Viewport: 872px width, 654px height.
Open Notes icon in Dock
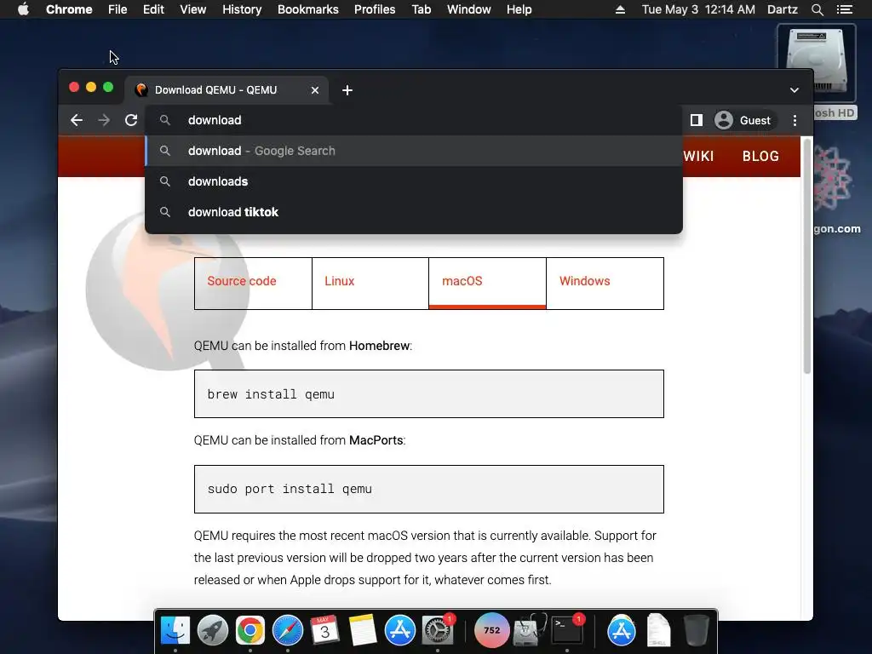pos(363,630)
